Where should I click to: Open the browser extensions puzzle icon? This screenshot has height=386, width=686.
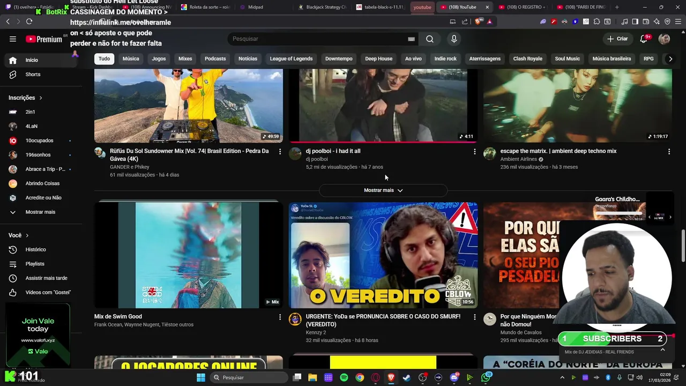point(596,21)
